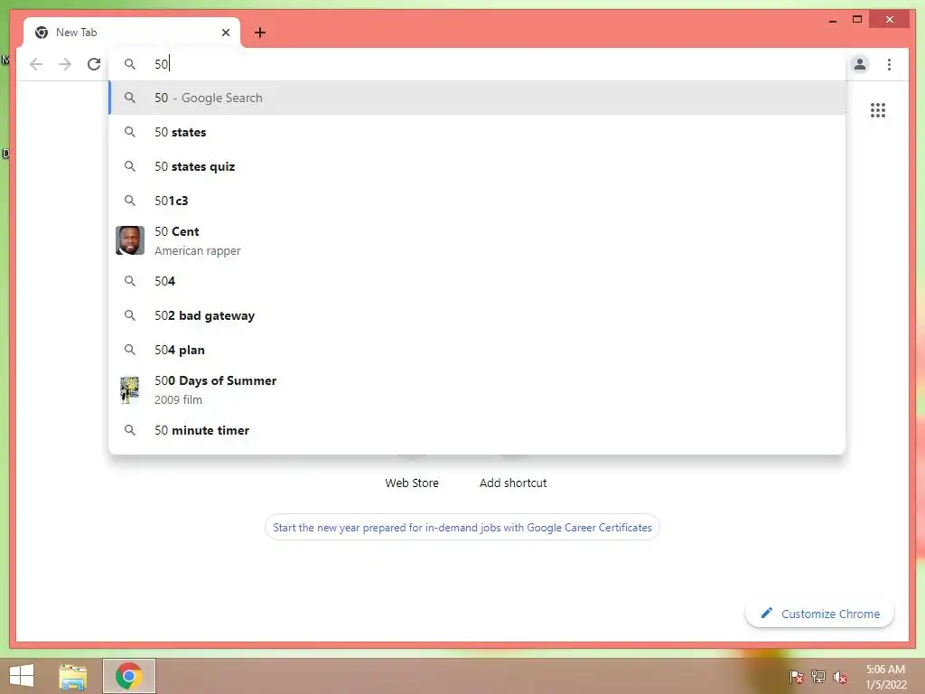
Task: Maximize the Chrome window
Action: (x=857, y=20)
